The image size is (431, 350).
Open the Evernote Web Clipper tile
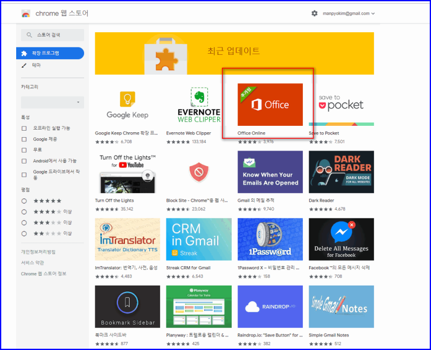199,104
